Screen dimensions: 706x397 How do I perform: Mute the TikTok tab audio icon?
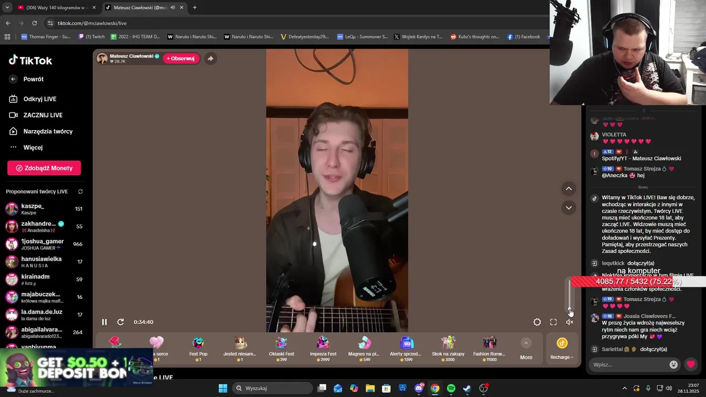pyautogui.click(x=173, y=8)
